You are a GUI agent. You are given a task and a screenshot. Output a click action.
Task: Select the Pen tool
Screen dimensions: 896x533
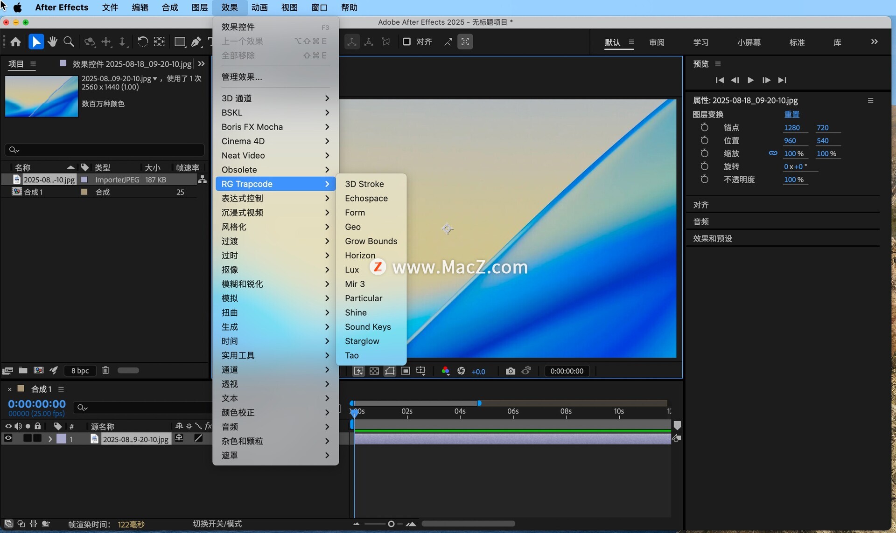196,42
